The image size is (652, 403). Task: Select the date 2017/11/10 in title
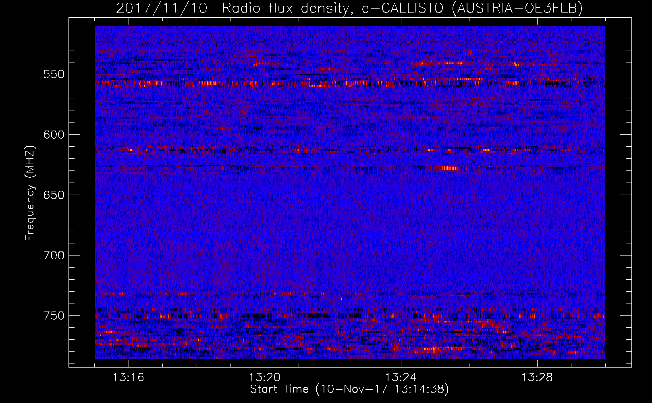[x=162, y=8]
